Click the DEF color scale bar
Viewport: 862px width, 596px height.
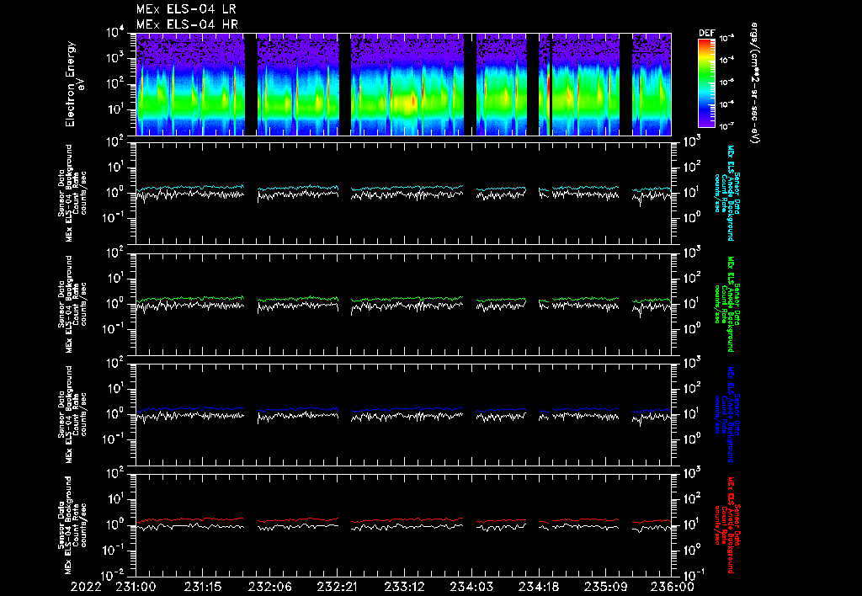[706, 83]
